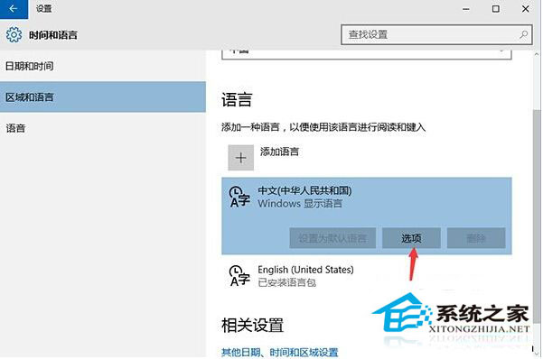Viewport: 543px width, 359px height.
Task: Click the English language A字 icon
Action: tap(239, 276)
